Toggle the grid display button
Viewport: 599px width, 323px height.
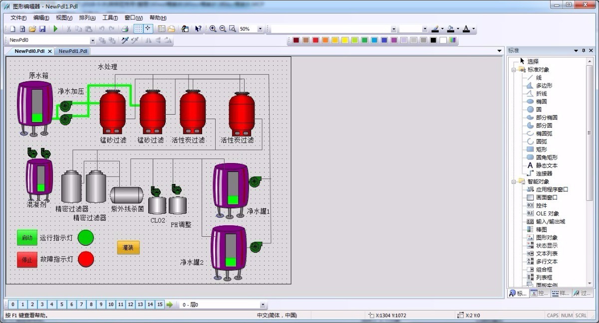point(139,29)
